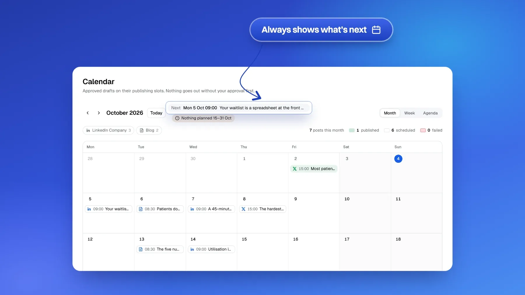Screen dimensions: 525x295
Task: Click the clock icon in the Nothing planned notice
Action: coord(177,118)
